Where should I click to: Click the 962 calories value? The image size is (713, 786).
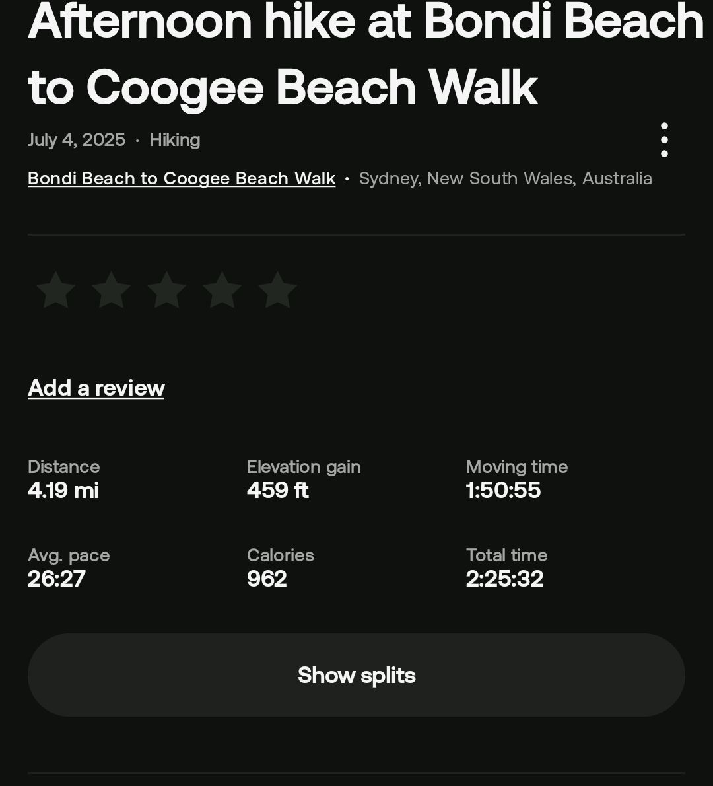click(267, 579)
